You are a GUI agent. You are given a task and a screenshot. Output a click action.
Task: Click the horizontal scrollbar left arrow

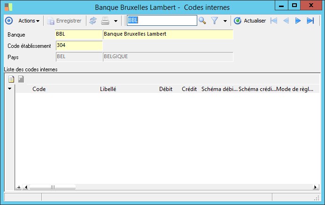pyautogui.click(x=26, y=187)
